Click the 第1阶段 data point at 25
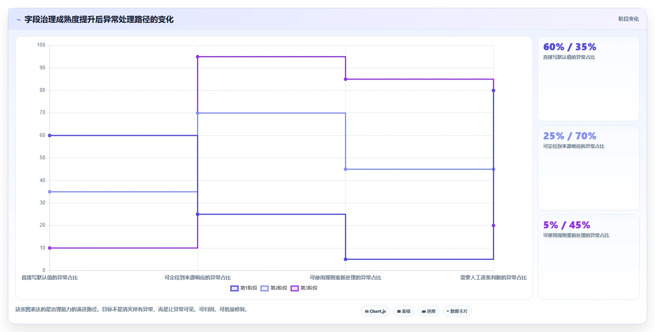Image resolution: width=655 pixels, height=332 pixels. 197,214
